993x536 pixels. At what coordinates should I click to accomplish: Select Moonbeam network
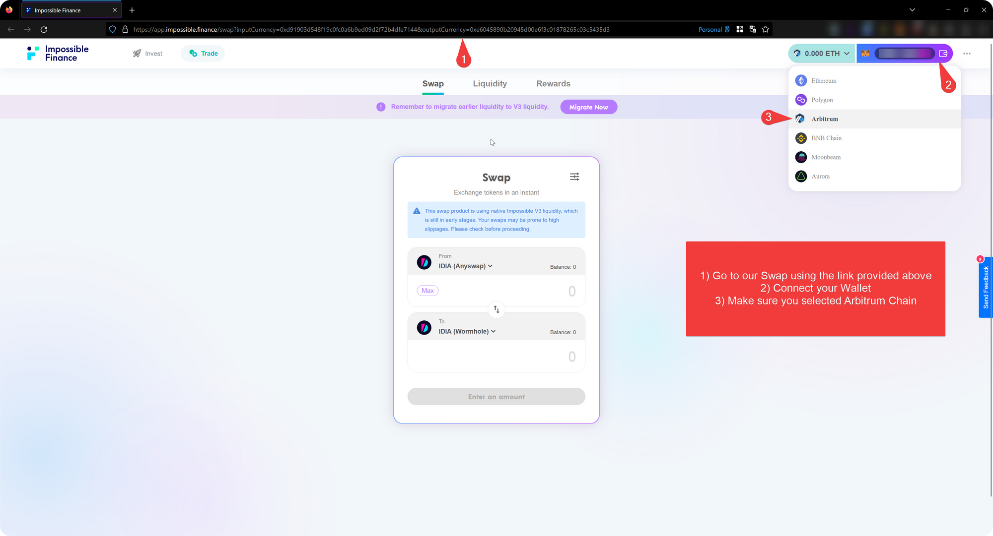tap(875, 157)
